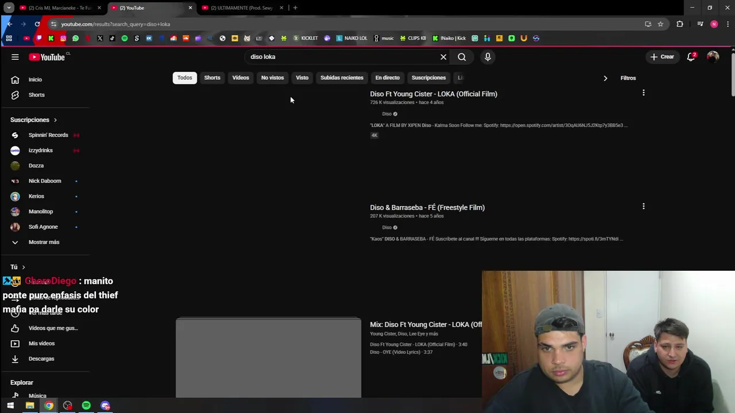Select the Todos filter chip

tap(184, 78)
